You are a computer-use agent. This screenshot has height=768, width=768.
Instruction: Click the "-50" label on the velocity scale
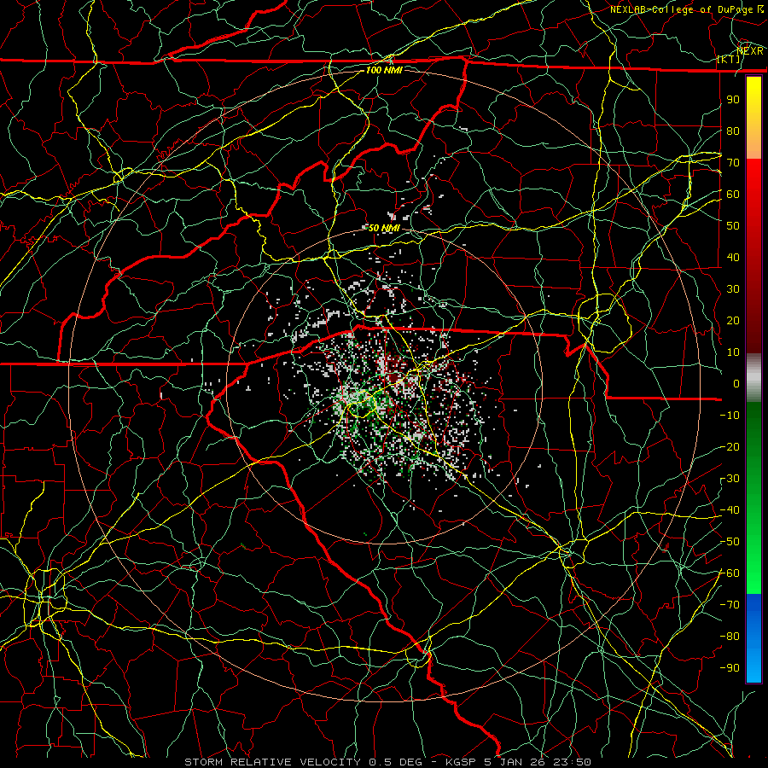(x=730, y=541)
